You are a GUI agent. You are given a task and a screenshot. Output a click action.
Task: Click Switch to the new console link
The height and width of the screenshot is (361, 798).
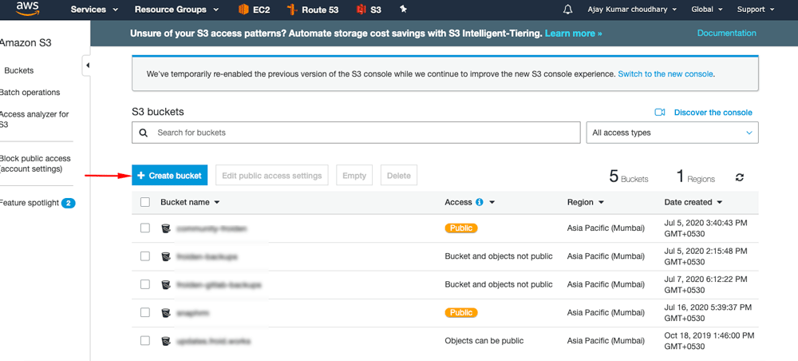666,73
